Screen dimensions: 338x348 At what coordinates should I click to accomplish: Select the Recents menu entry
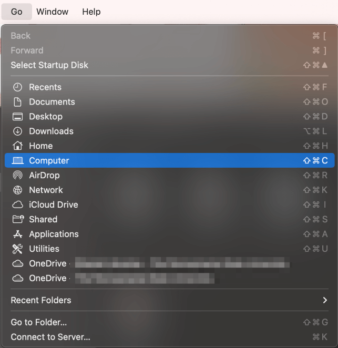tap(170, 87)
